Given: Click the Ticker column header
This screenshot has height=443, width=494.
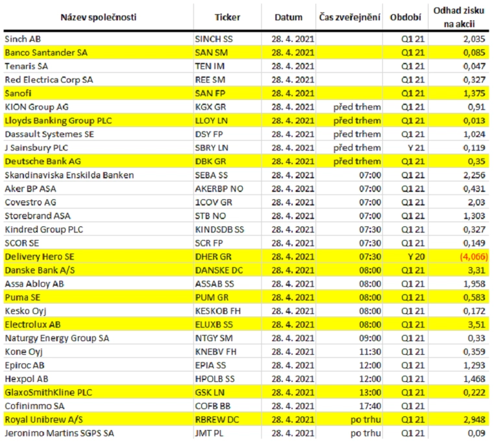Looking at the screenshot, I should pyautogui.click(x=227, y=18).
